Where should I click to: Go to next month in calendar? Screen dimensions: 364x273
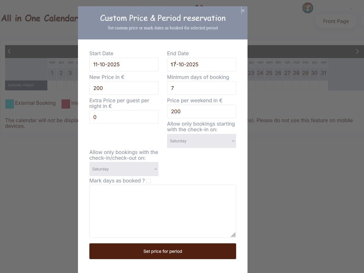coord(357,51)
